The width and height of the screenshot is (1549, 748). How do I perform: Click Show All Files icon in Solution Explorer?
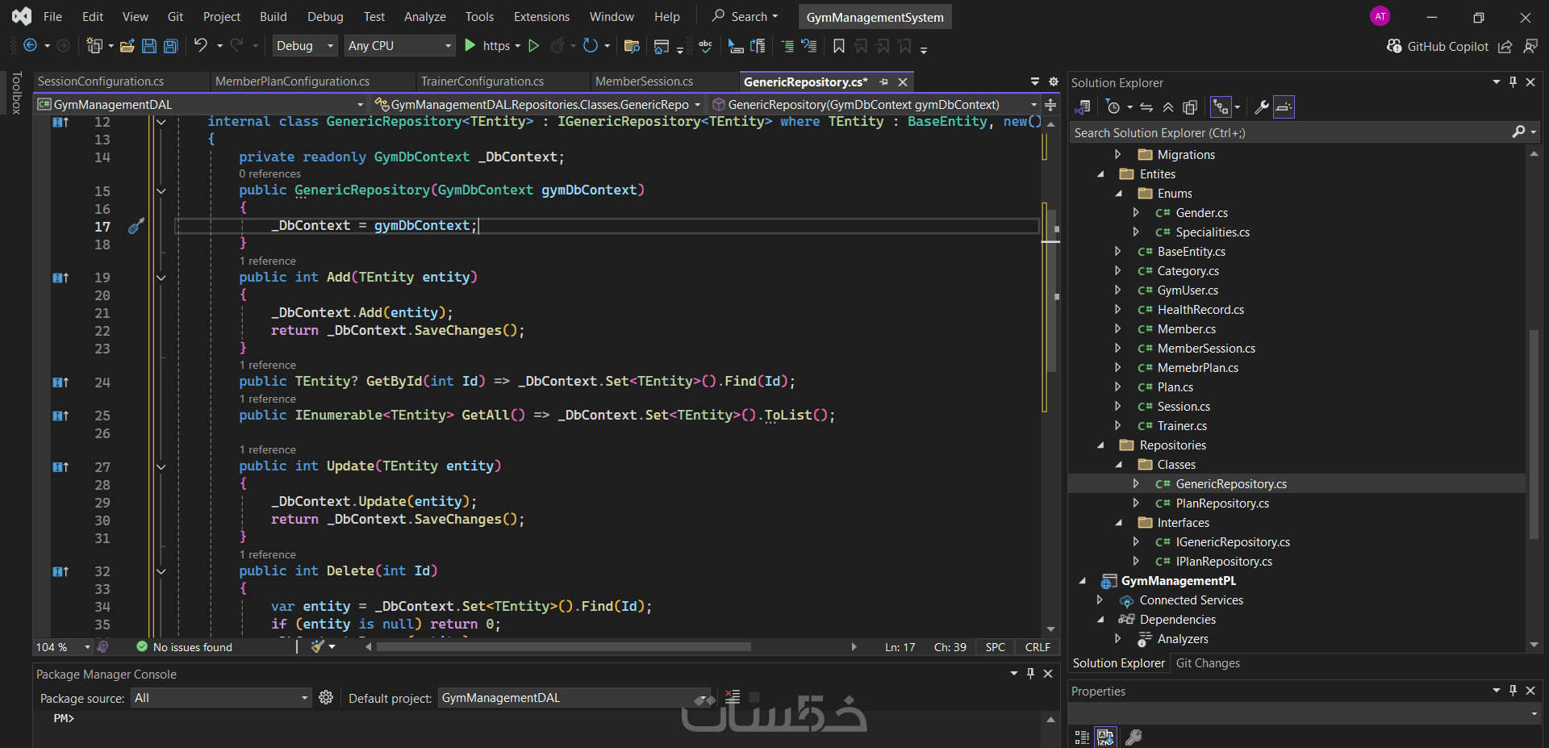coord(1190,107)
